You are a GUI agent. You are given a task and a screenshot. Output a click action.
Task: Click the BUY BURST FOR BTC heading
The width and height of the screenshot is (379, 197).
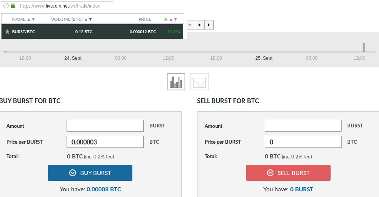(30, 101)
